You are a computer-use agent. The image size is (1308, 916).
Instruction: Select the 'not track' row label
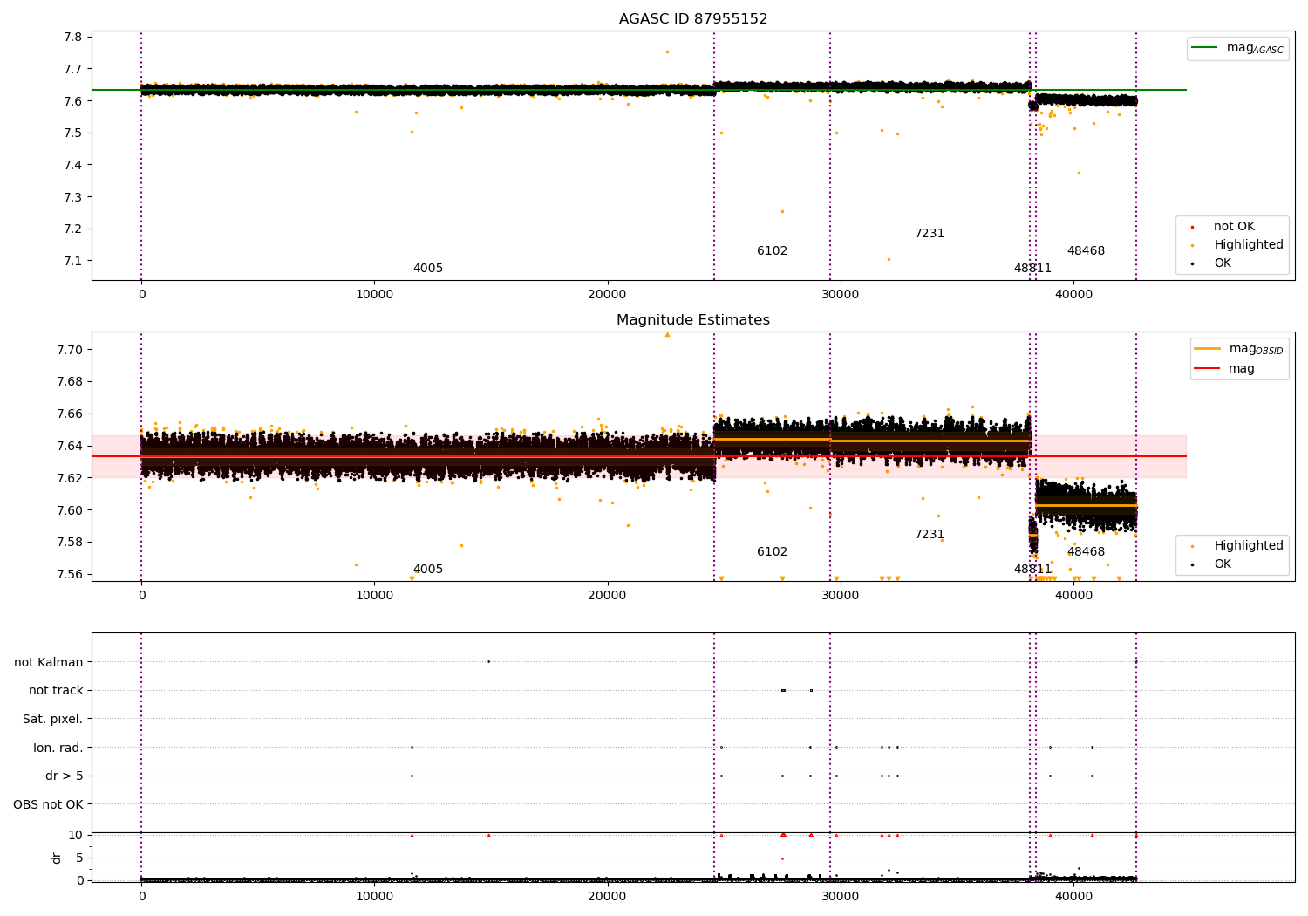56,690
